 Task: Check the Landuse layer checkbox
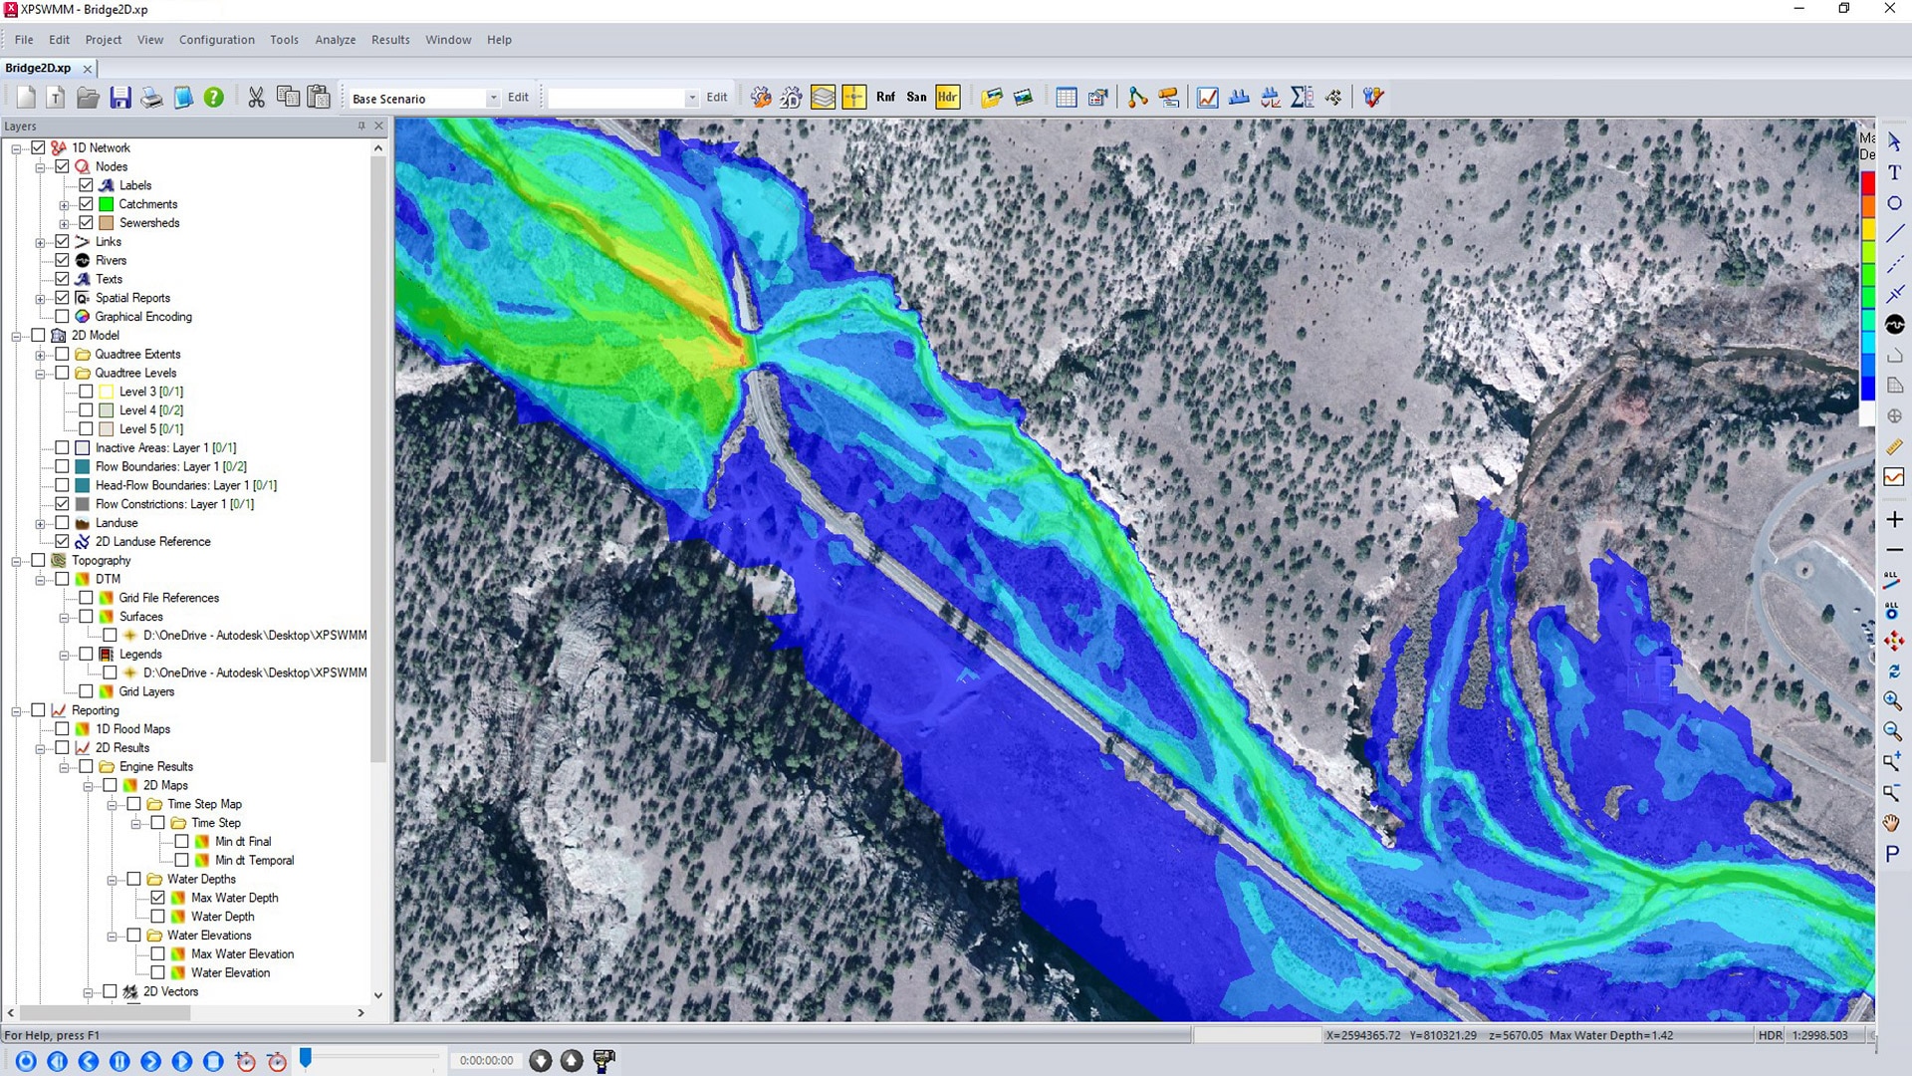point(62,523)
